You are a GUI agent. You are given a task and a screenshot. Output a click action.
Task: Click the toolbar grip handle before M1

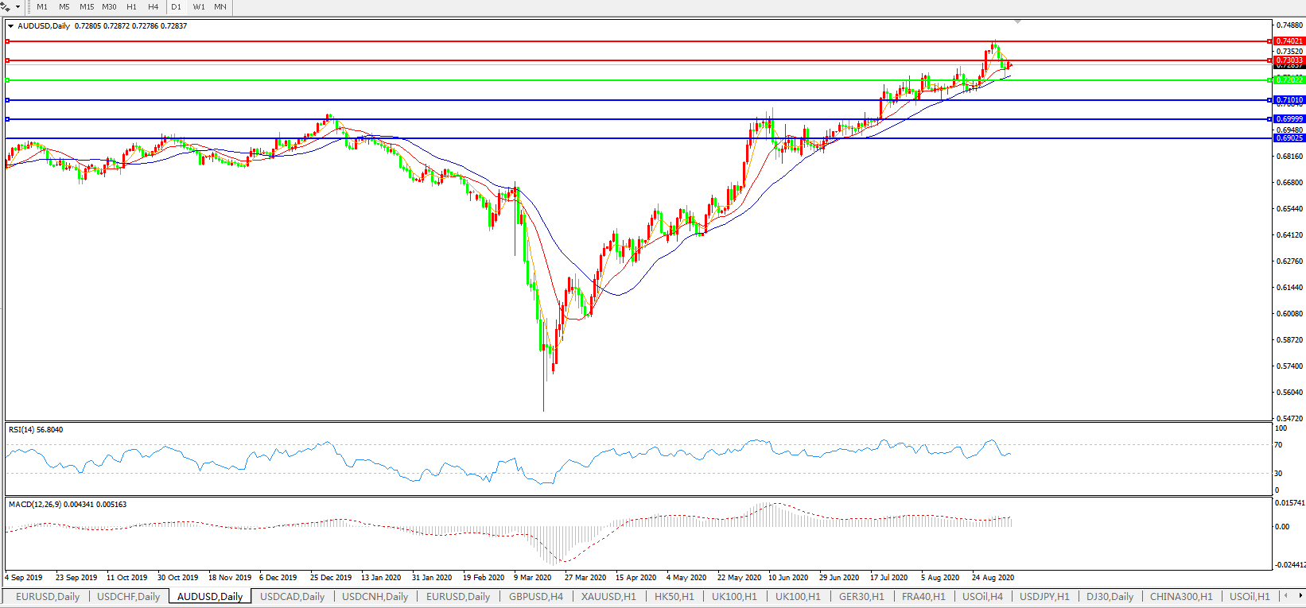tap(28, 6)
